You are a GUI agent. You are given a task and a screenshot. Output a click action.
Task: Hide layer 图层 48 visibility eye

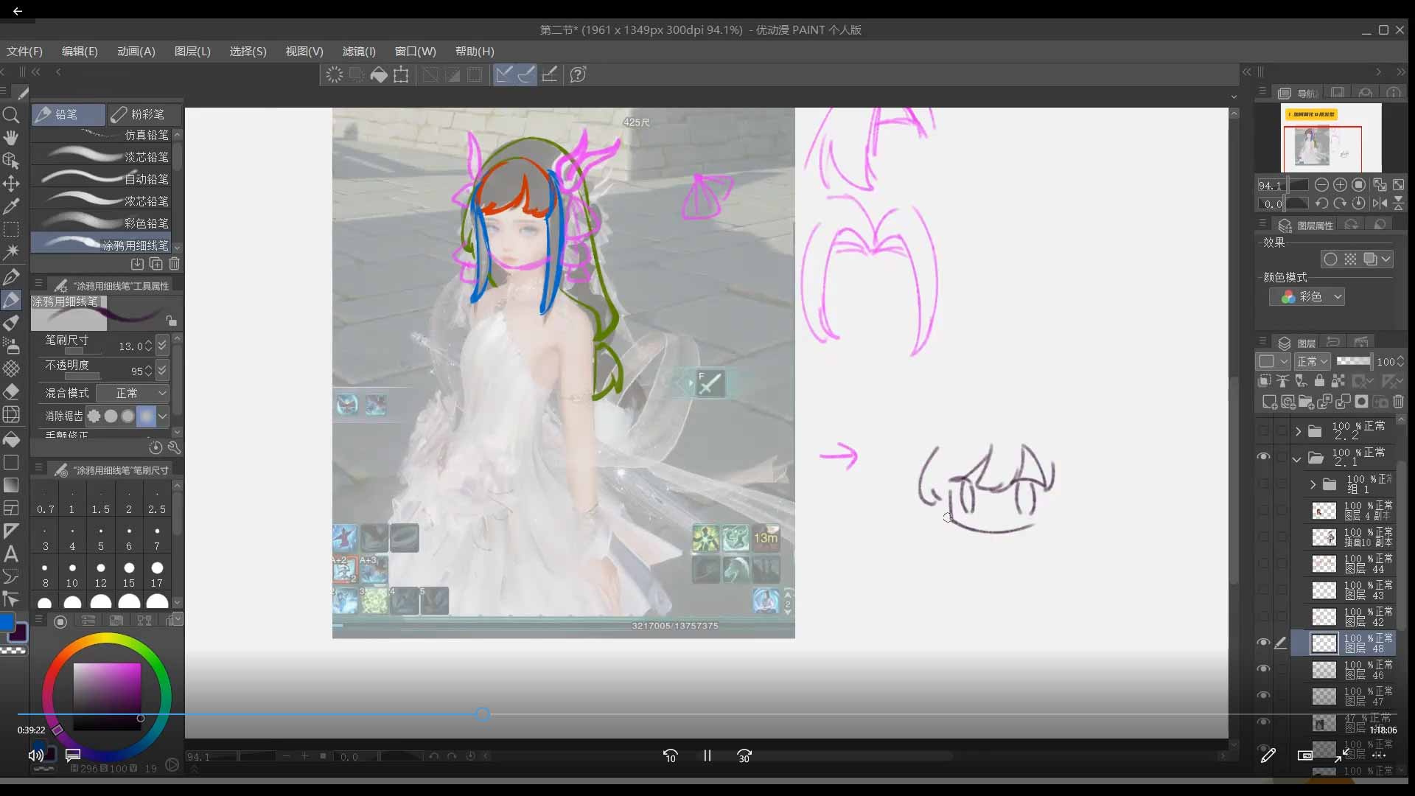pyautogui.click(x=1263, y=643)
